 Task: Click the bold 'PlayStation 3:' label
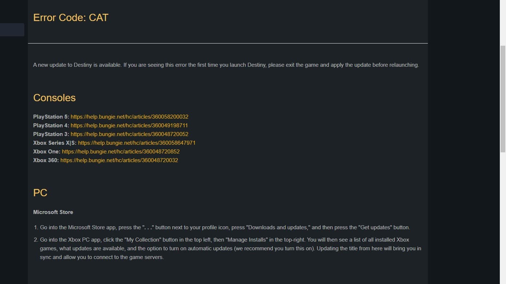point(51,134)
